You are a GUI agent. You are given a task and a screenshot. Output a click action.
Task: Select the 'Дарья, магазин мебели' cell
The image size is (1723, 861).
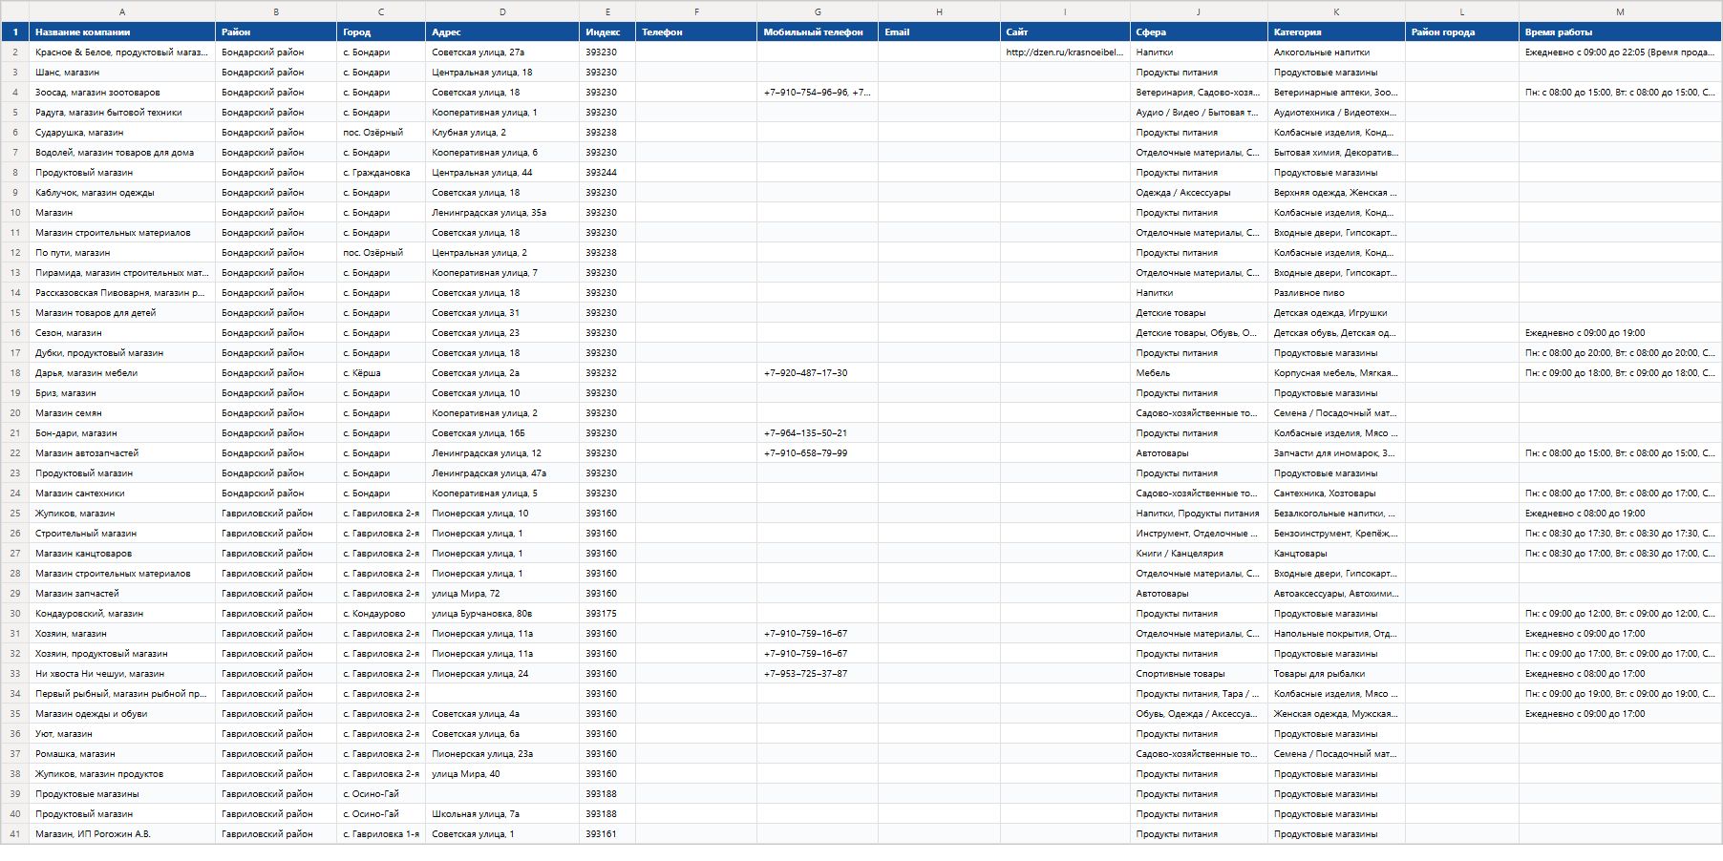[x=122, y=372]
